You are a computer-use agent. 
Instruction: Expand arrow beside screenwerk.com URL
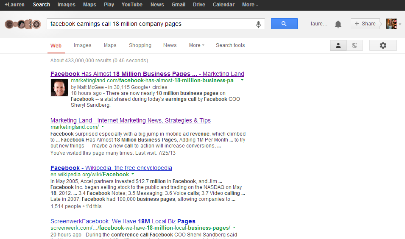(234, 228)
